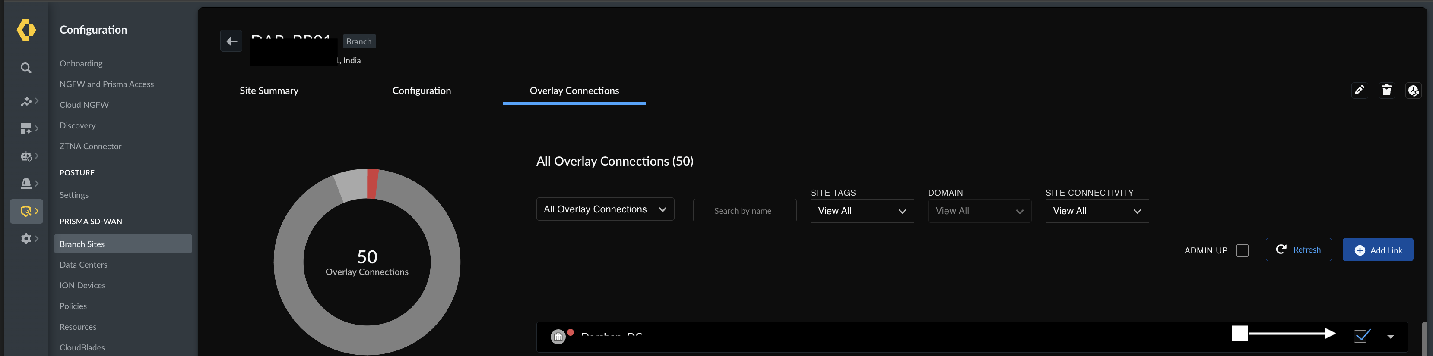1433x356 pixels.
Task: Open the All Overlay Connections dropdown
Action: (605, 209)
